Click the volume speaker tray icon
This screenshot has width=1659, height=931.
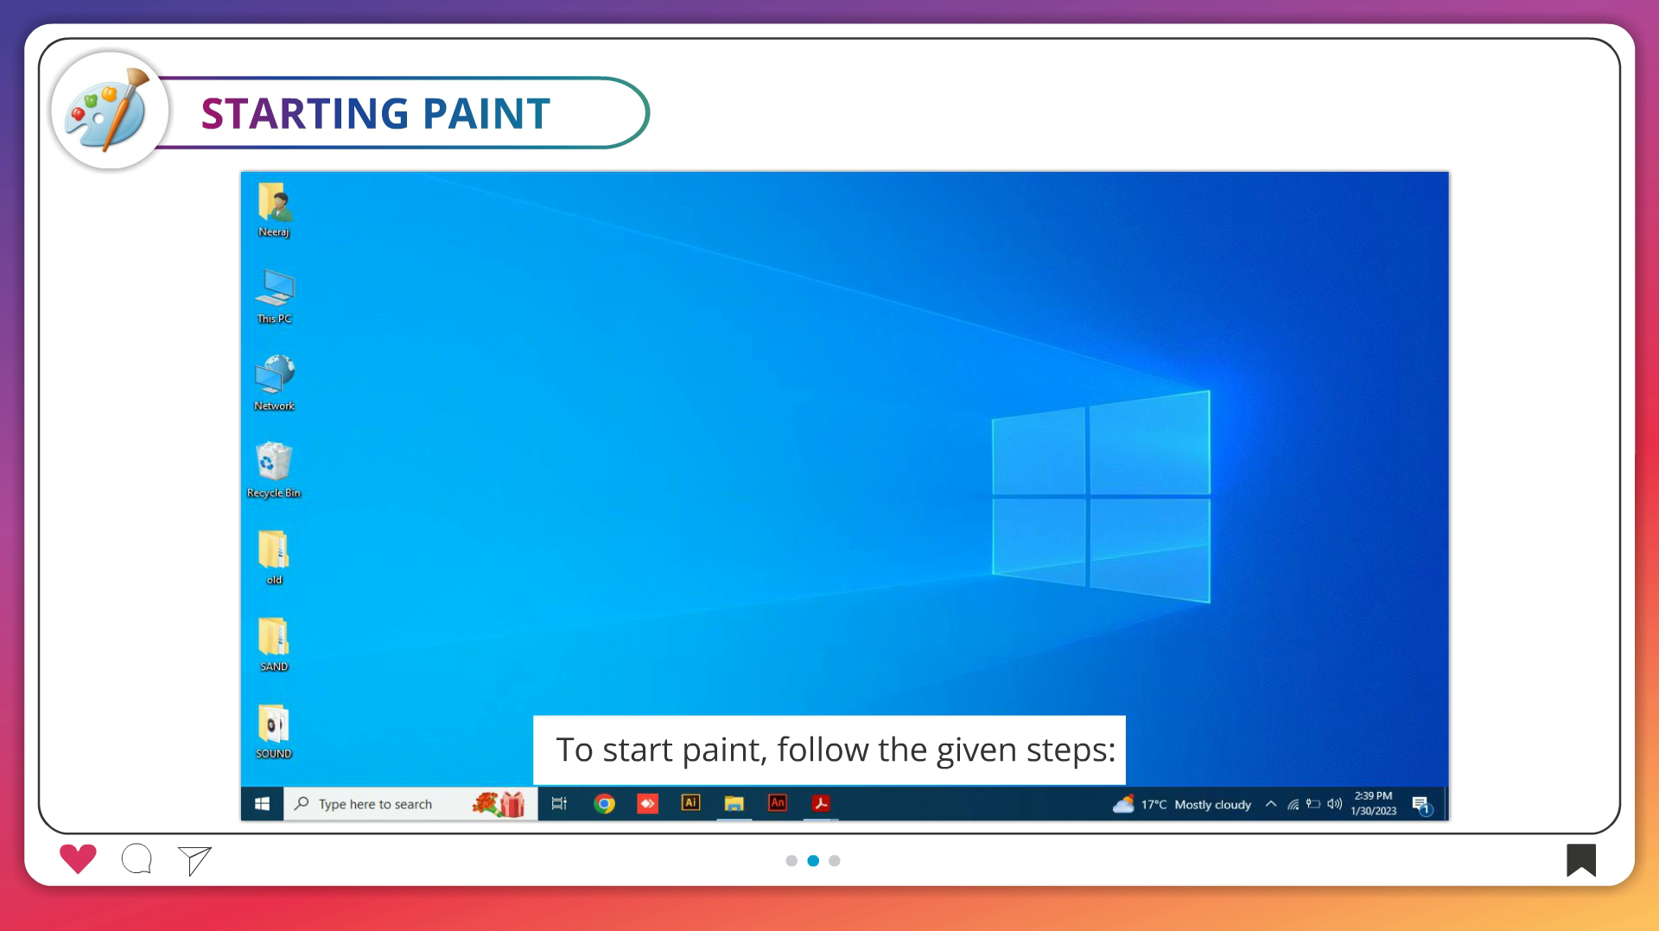tap(1334, 804)
